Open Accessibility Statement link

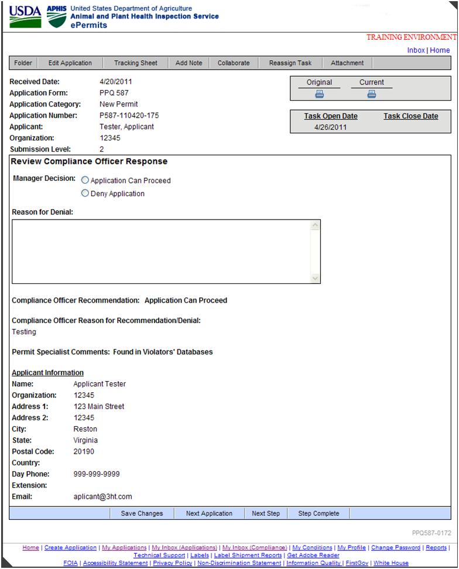115,563
